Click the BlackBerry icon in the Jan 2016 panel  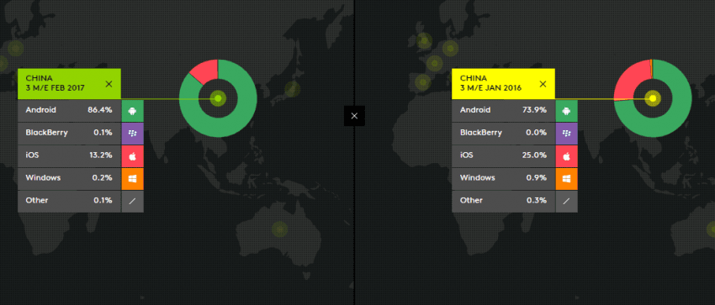click(567, 134)
